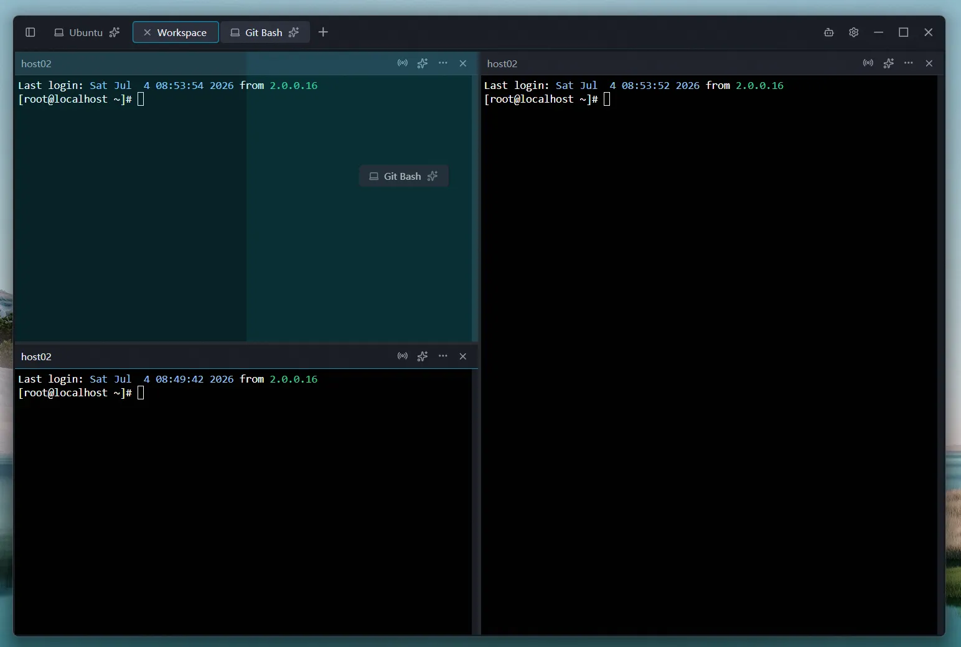This screenshot has width=961, height=647.
Task: Open more options in right host02 pane
Action: [909, 63]
